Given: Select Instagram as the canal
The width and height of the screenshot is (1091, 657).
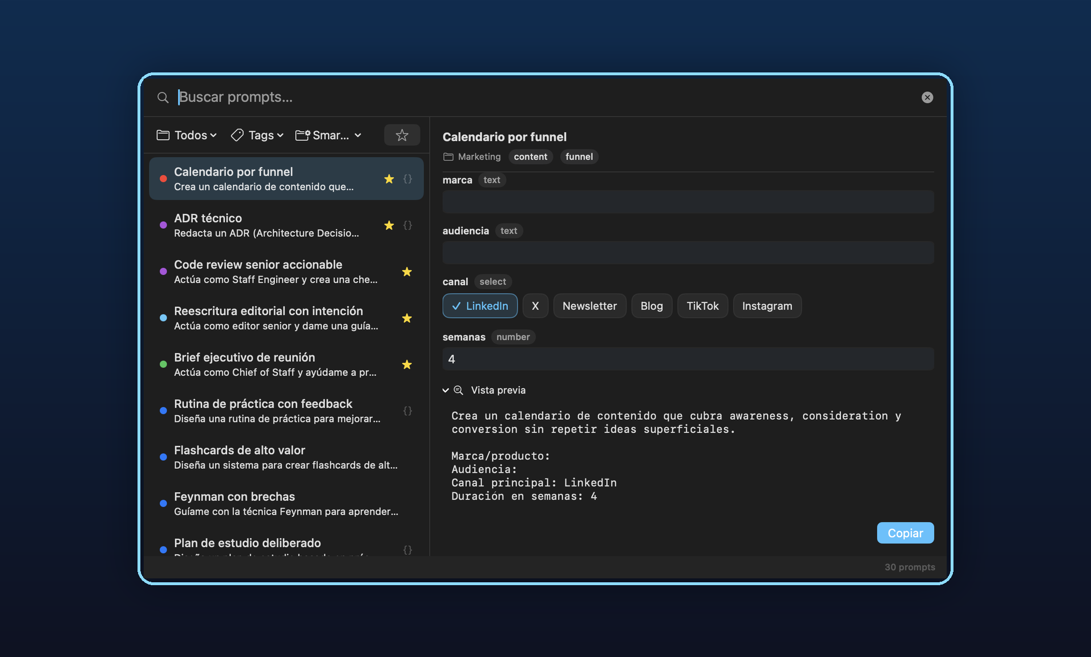Looking at the screenshot, I should pos(767,306).
